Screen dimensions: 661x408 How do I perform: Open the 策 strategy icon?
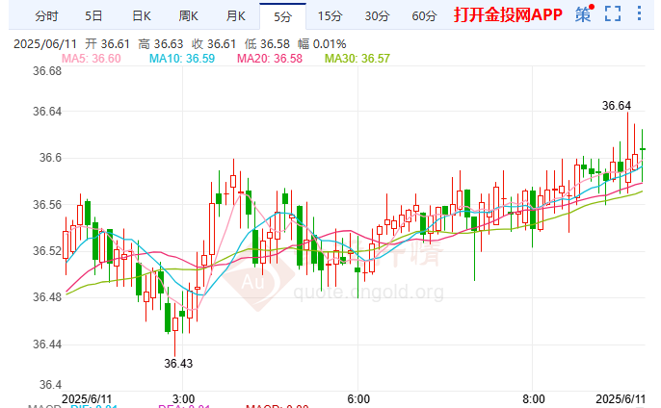[584, 14]
